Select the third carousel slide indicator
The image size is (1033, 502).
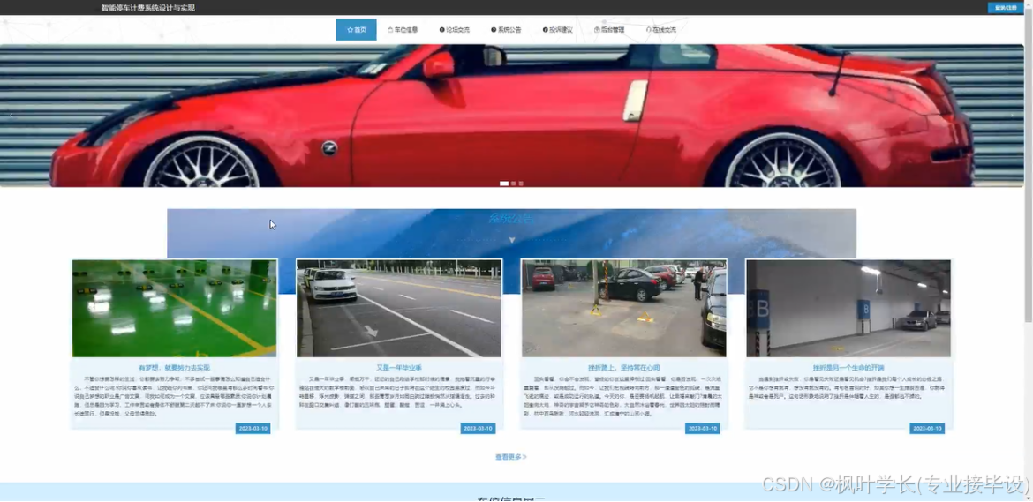click(521, 184)
